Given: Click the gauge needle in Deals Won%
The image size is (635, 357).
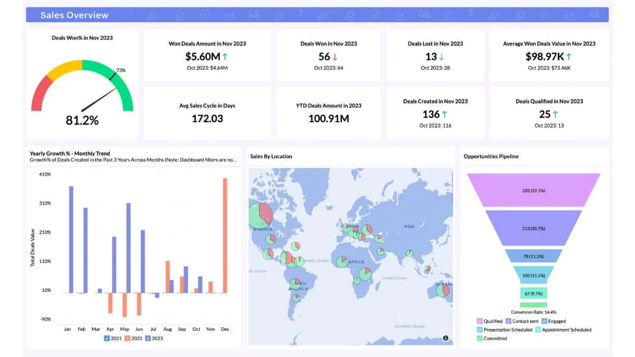Looking at the screenshot, I should (98, 99).
